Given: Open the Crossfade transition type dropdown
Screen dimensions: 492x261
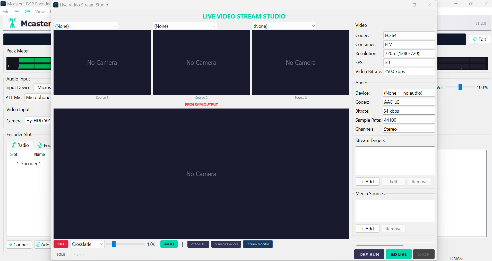Looking at the screenshot, I should coord(87,244).
